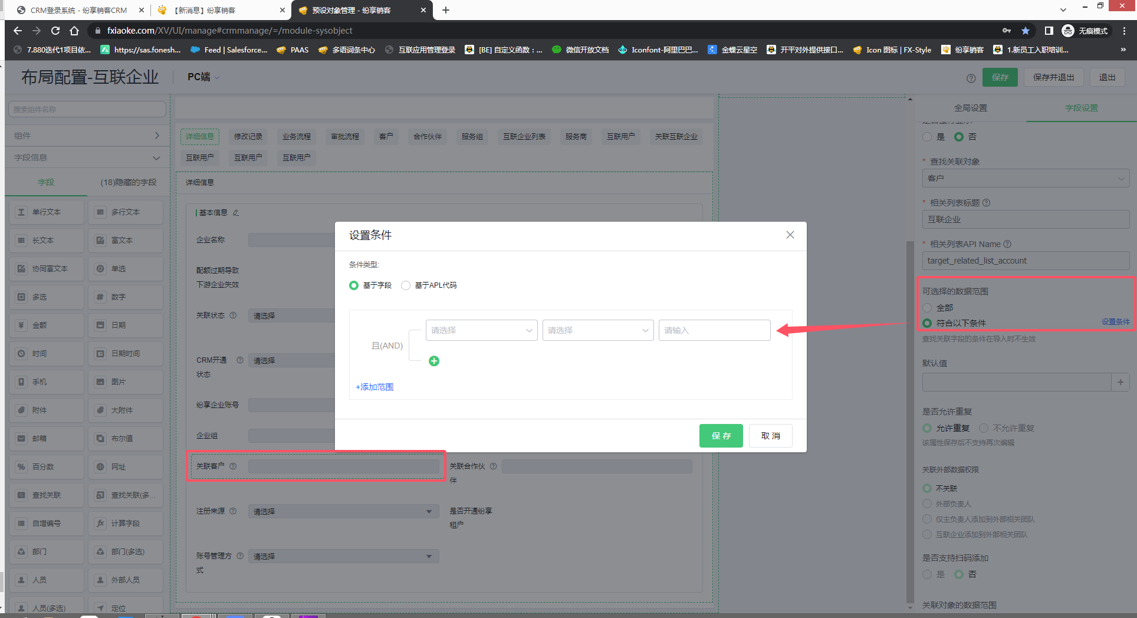Screen dimensions: 1137x618
Task: Select the 邮箱 field component
Action: coord(47,439)
